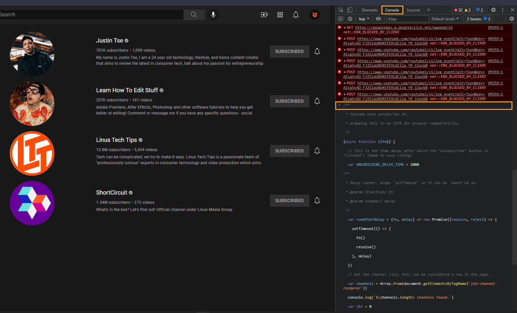Toggle the device toolbar icon
The image size is (517, 313).
(x=350, y=10)
